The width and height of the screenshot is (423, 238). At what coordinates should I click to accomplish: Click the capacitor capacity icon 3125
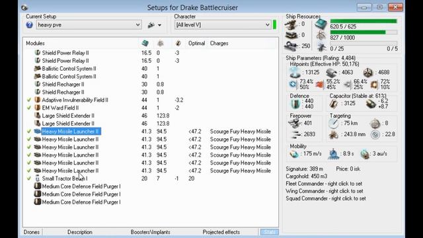click(334, 104)
